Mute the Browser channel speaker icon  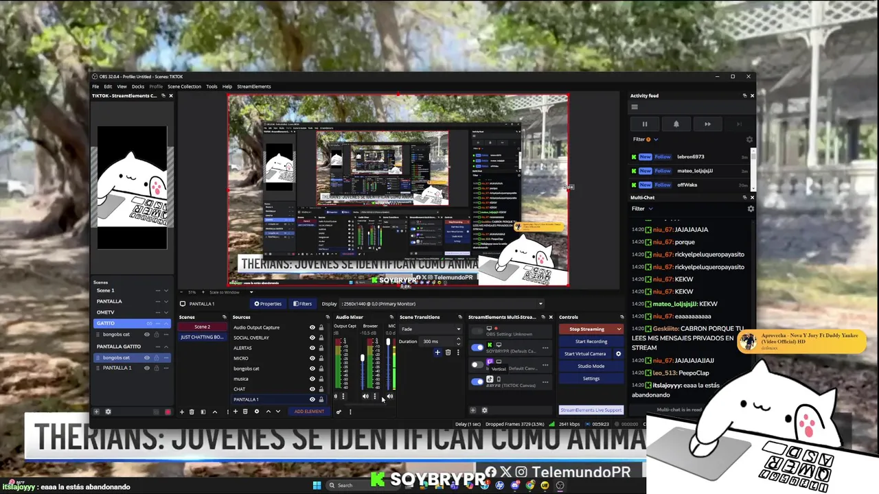(x=365, y=396)
